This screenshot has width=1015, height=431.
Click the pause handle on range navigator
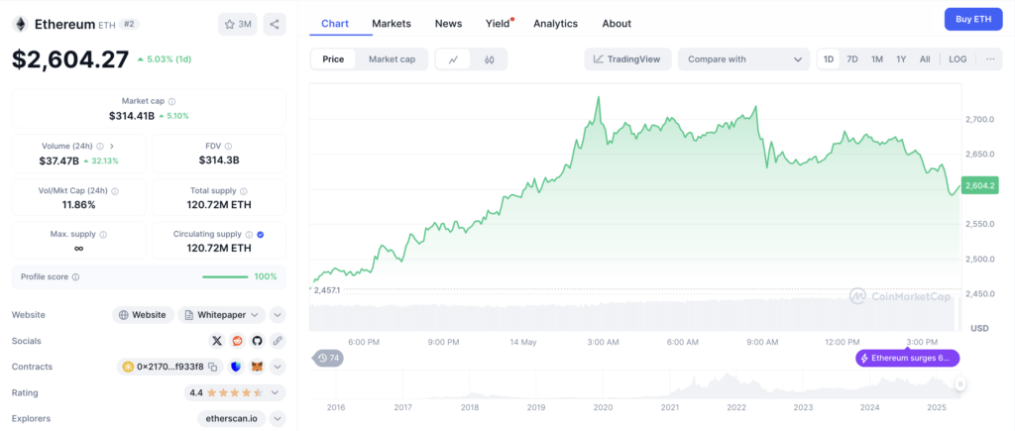[x=960, y=384]
